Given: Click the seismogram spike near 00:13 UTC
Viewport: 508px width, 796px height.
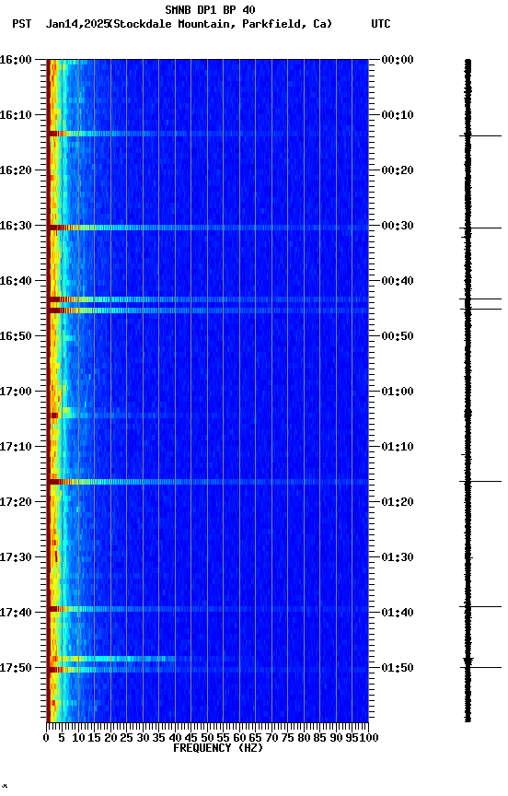Looking at the screenshot, I should pos(480,136).
